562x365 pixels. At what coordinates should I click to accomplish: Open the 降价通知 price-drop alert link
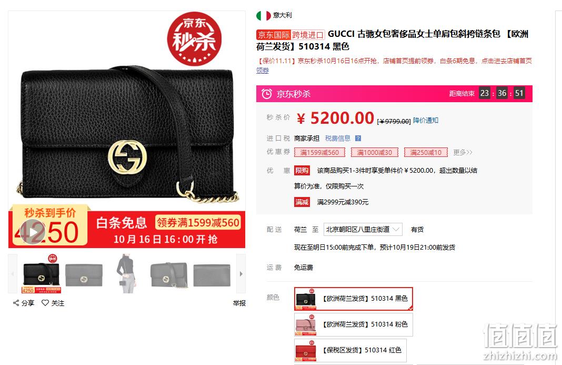(x=425, y=120)
